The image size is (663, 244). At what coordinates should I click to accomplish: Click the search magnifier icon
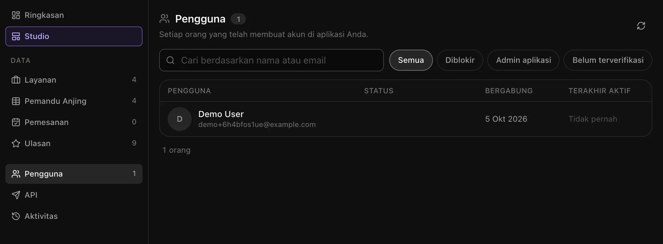coord(170,60)
